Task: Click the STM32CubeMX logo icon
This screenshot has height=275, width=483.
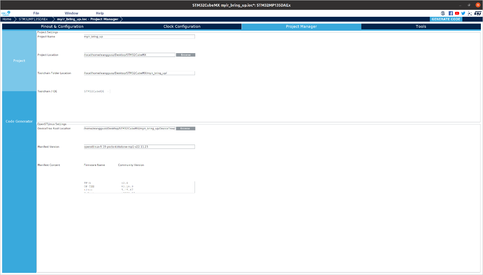Action: click(6, 13)
